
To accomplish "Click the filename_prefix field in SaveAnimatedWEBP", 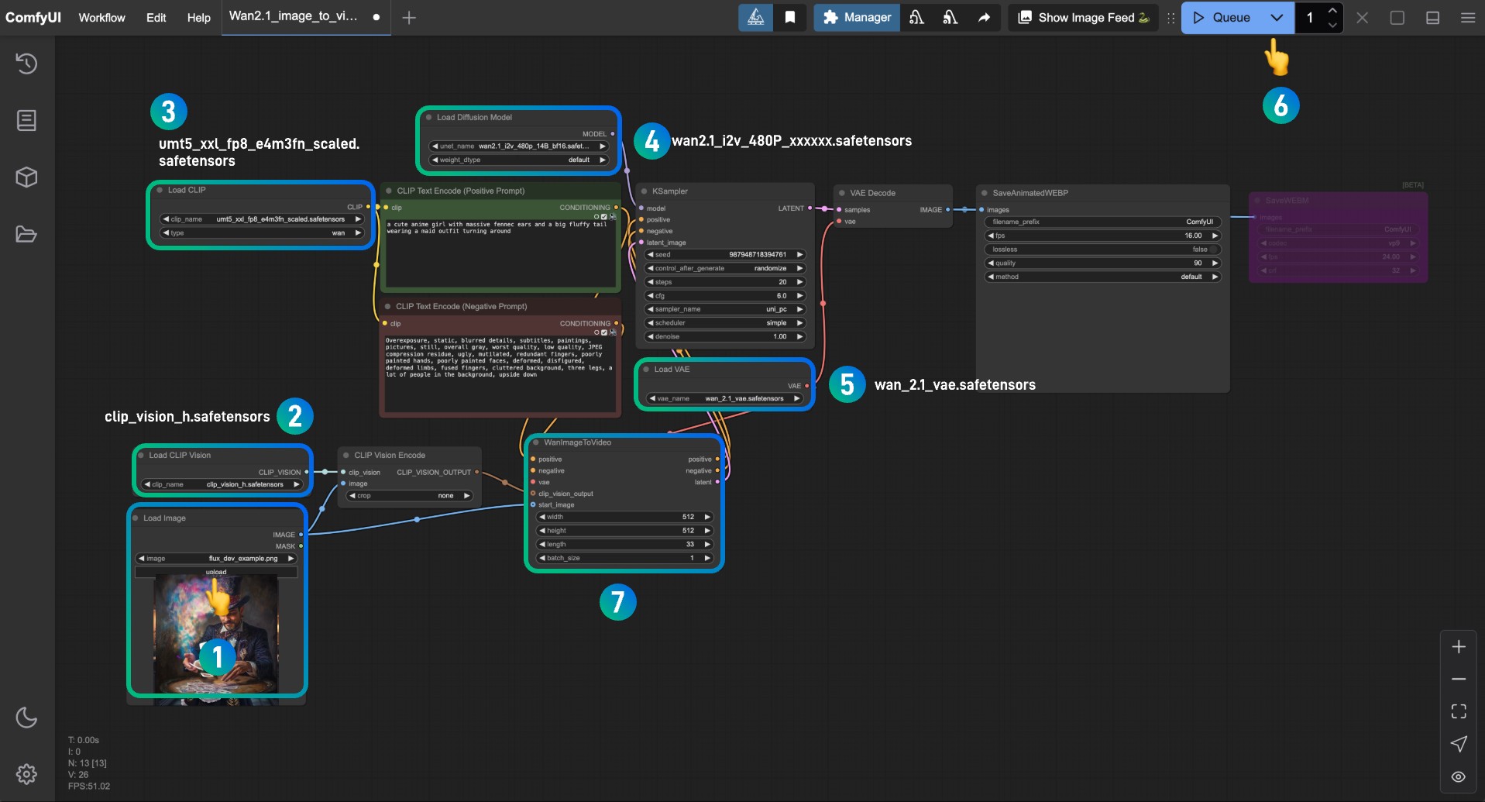I will point(1102,222).
